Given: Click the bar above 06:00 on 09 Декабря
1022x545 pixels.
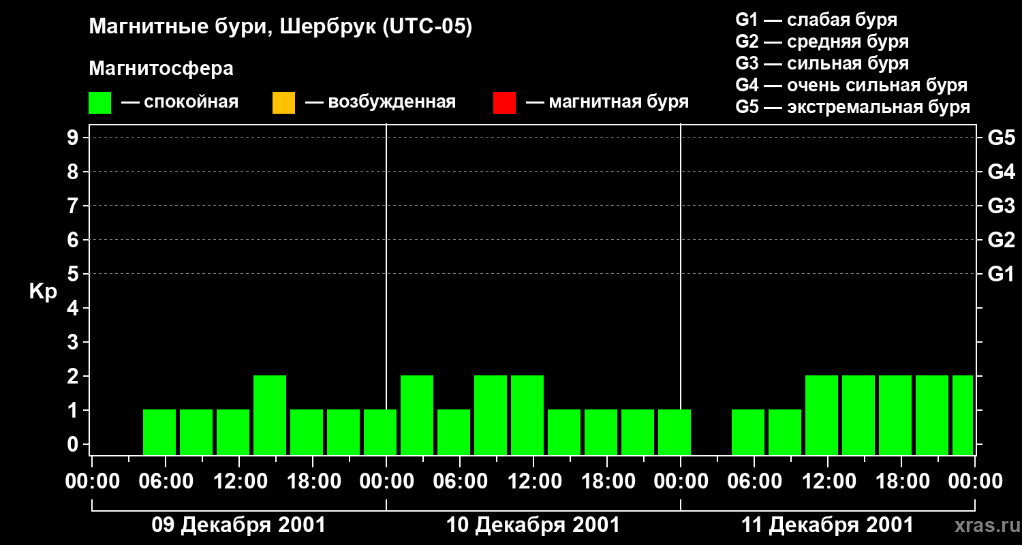Looking at the screenshot, I should point(159,432).
